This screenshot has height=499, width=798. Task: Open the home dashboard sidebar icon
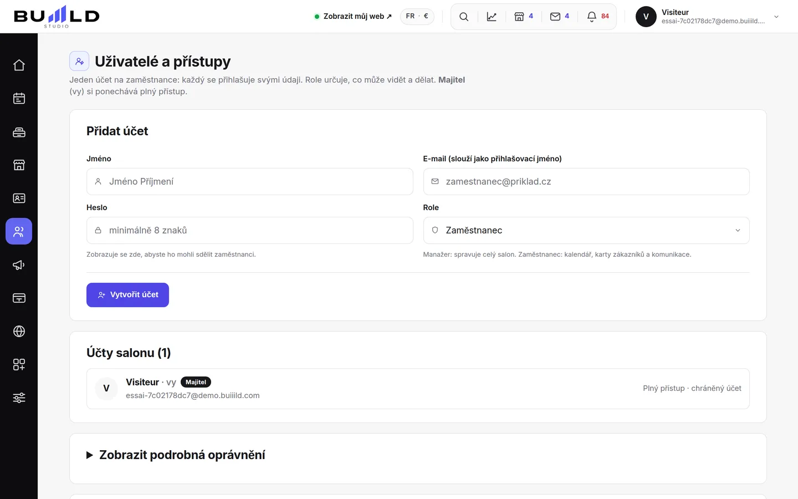pos(19,65)
